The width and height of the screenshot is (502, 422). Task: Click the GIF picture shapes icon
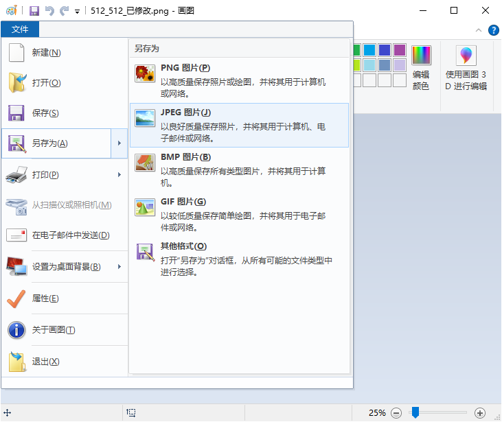pos(145,207)
